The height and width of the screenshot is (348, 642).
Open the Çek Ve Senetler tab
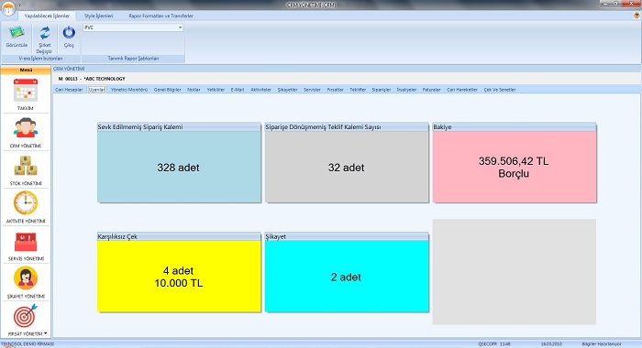[500, 90]
